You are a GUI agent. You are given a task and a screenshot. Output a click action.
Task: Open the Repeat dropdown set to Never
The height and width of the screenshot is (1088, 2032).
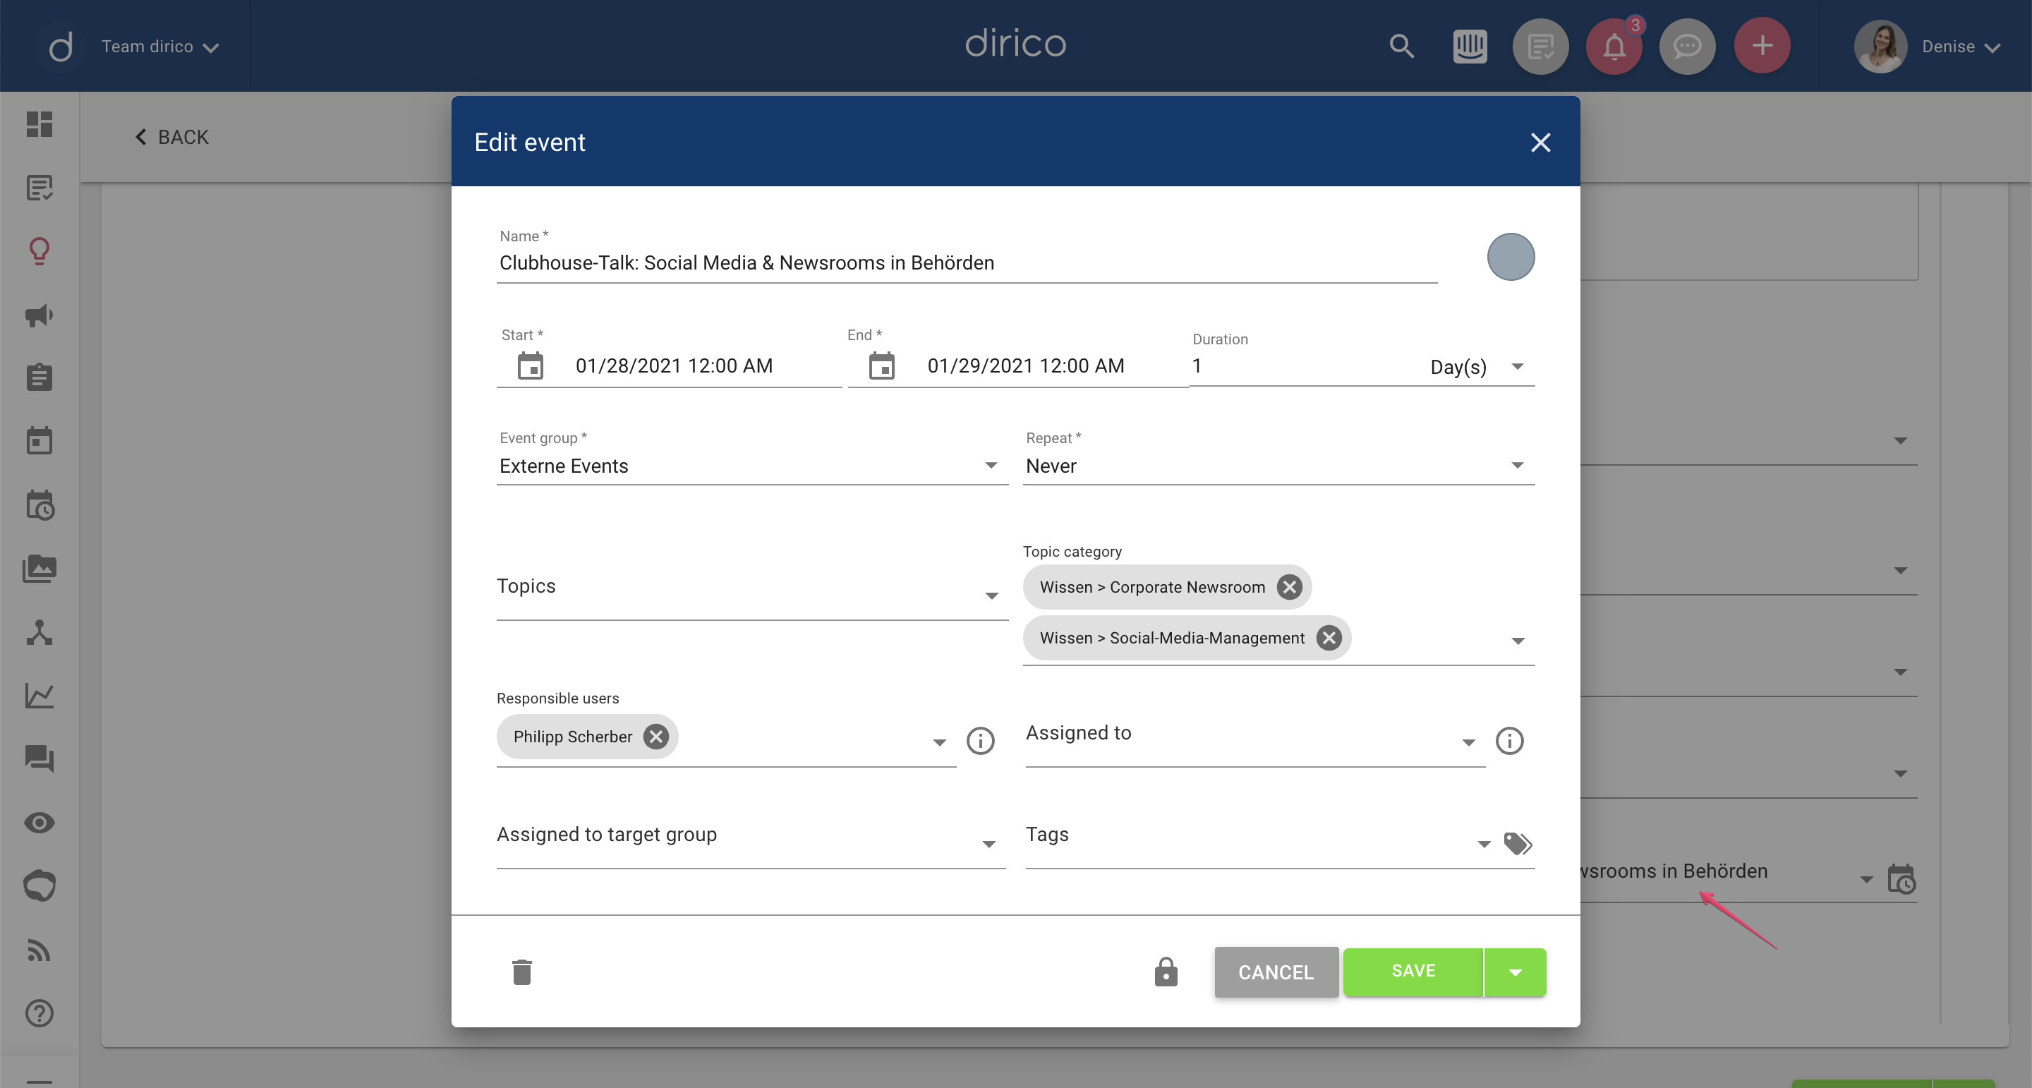coord(1516,465)
